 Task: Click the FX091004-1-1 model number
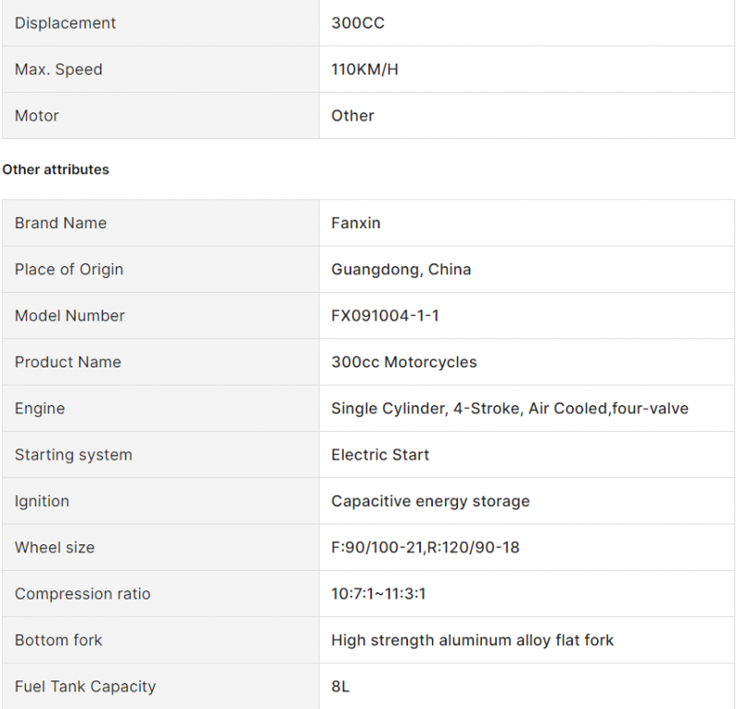click(385, 315)
